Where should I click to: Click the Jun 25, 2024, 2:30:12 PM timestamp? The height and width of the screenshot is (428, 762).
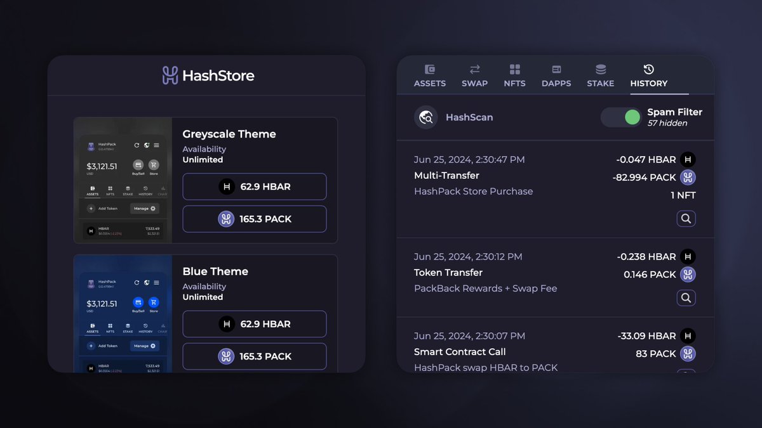pos(468,257)
